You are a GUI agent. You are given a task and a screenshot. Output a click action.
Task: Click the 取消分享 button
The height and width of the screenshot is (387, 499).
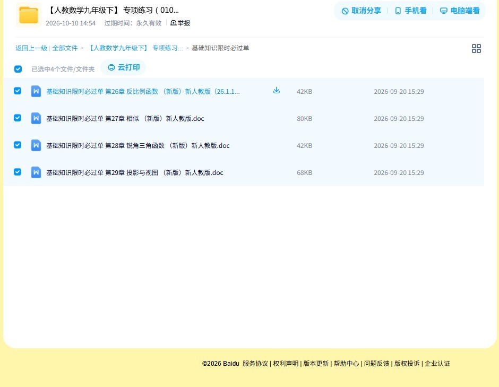361,11
